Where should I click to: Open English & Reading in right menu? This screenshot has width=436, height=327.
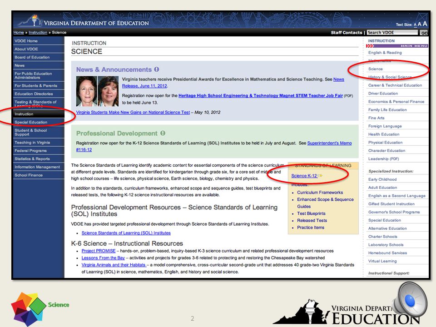pos(385,53)
